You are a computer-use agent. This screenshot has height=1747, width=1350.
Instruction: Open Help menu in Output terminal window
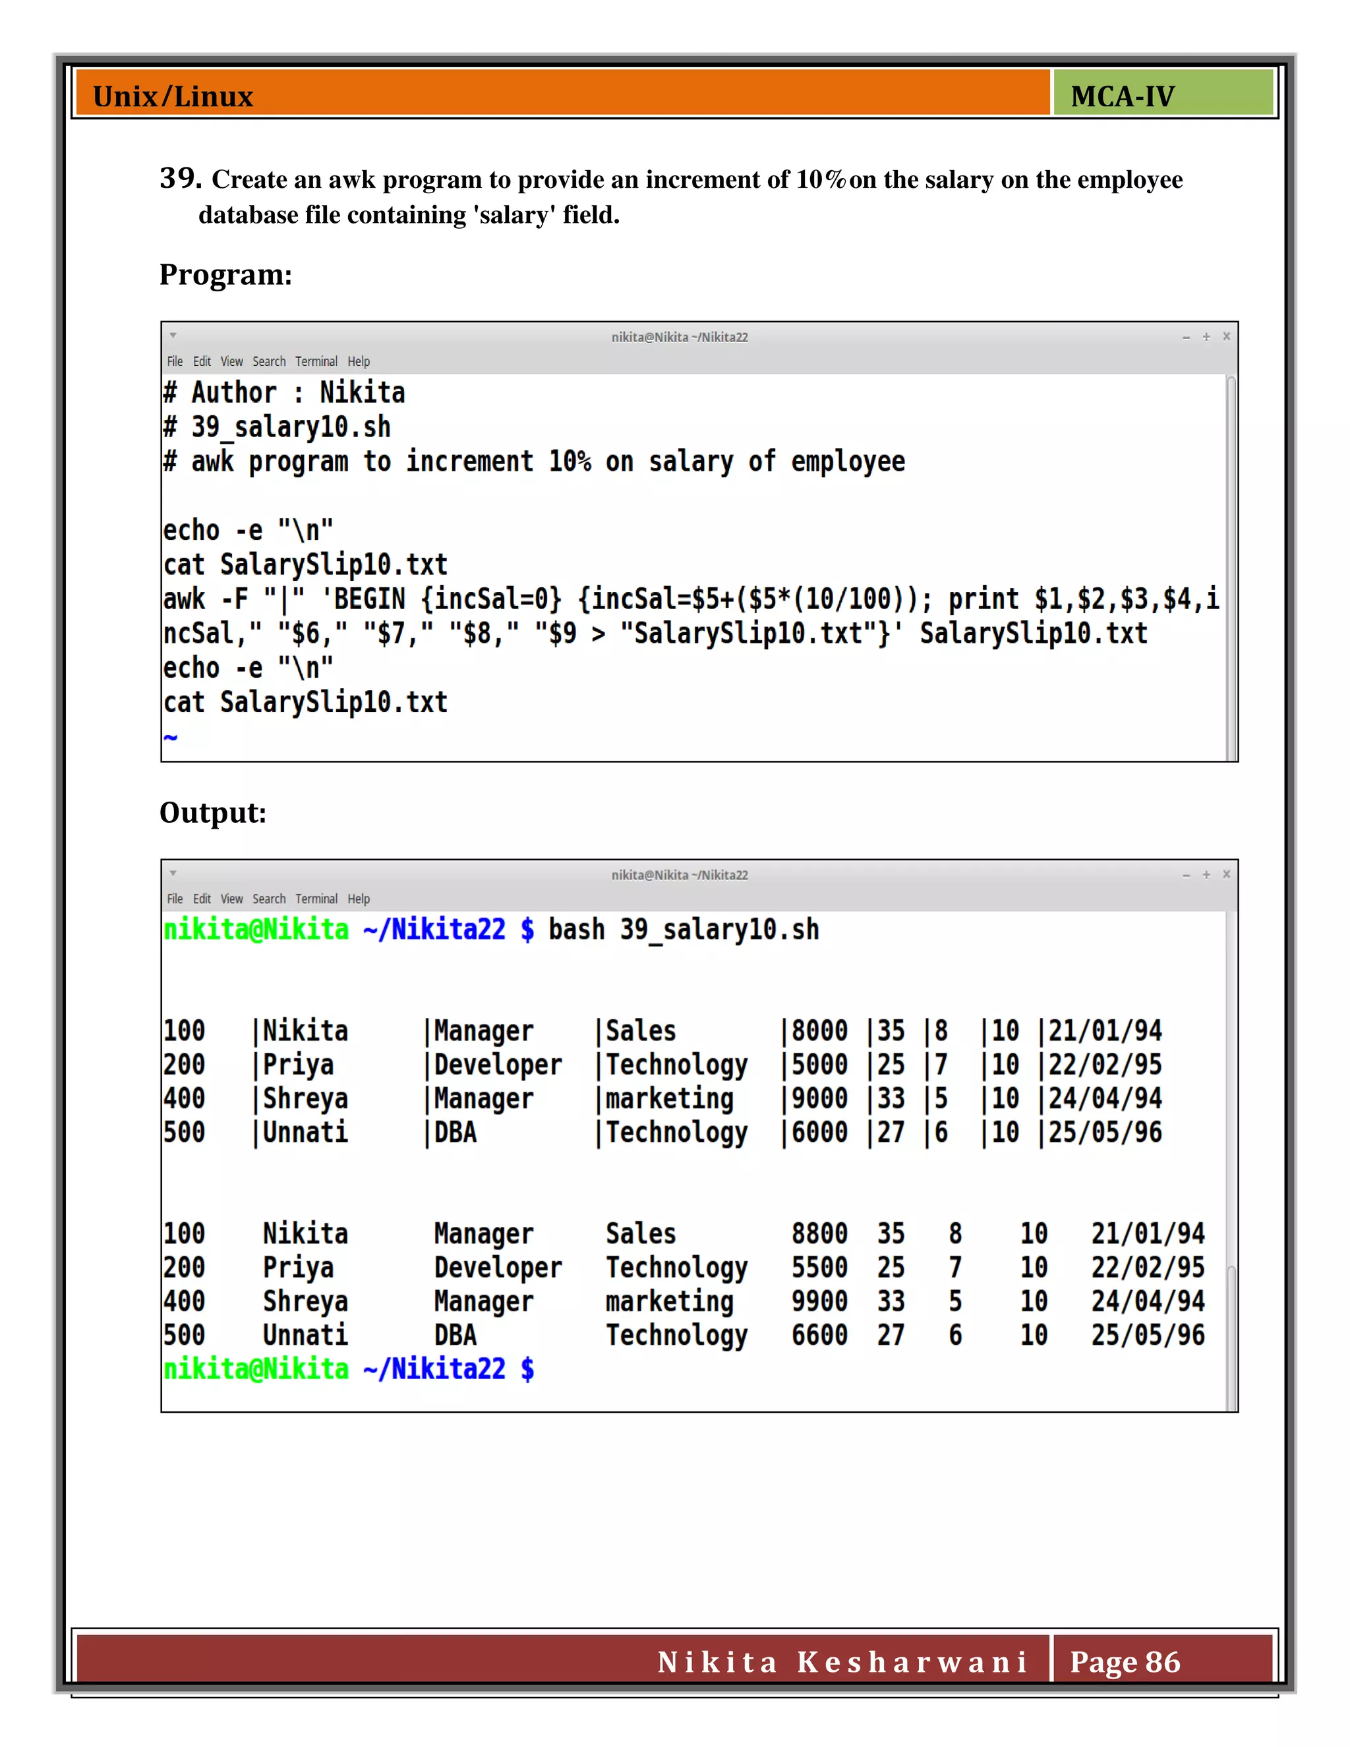click(x=359, y=899)
